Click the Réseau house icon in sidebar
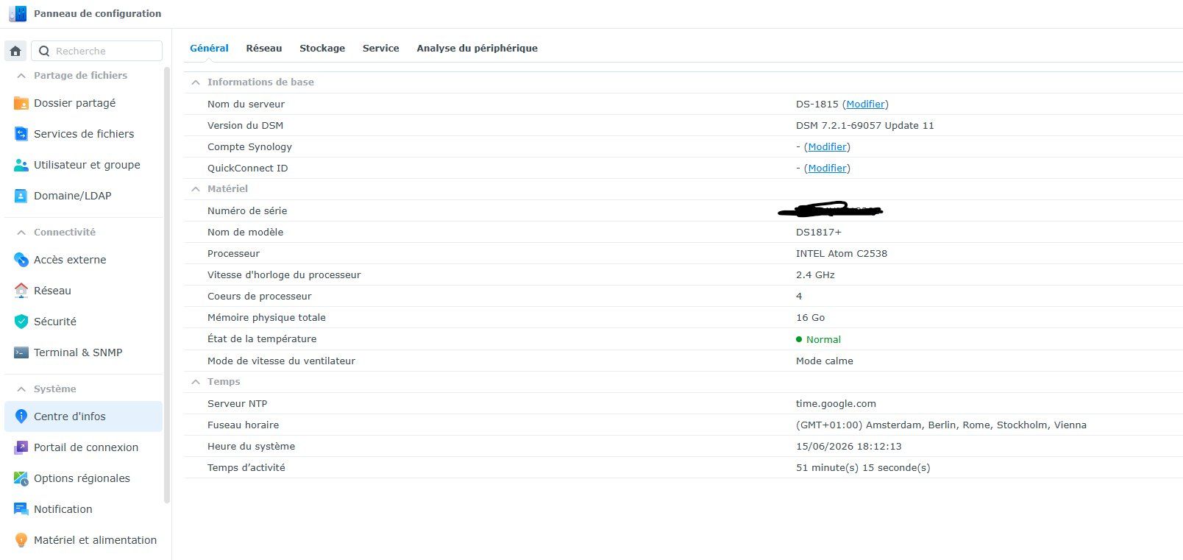This screenshot has height=560, width=1183. (21, 291)
